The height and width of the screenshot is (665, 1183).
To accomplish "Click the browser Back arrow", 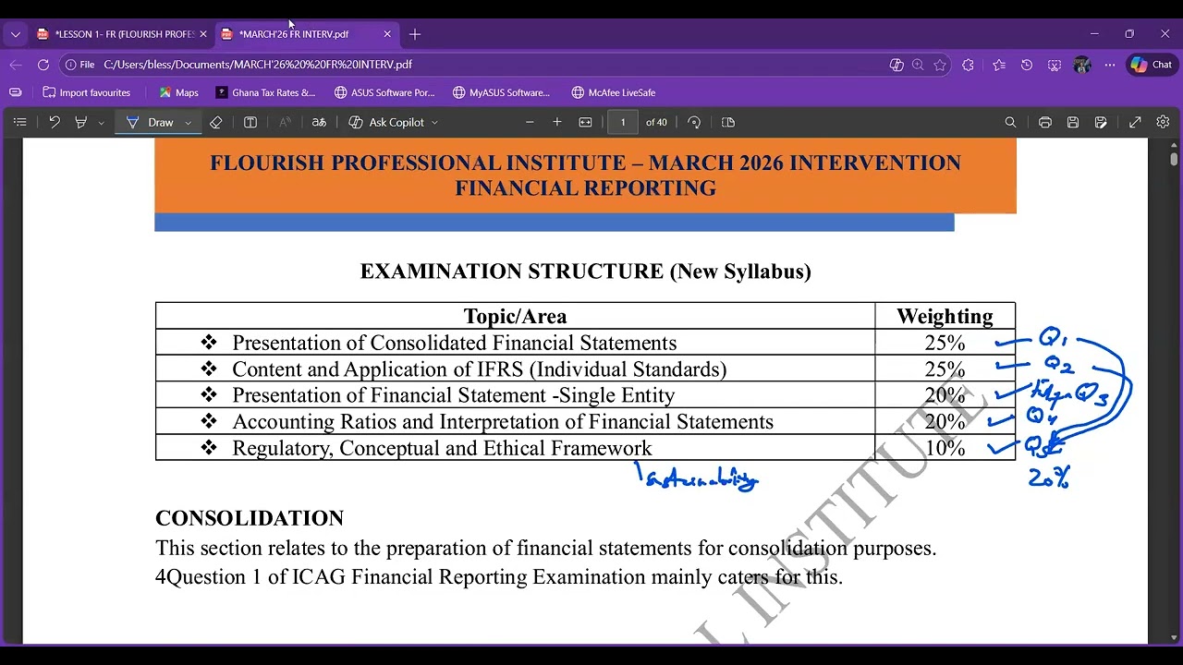I will [15, 65].
